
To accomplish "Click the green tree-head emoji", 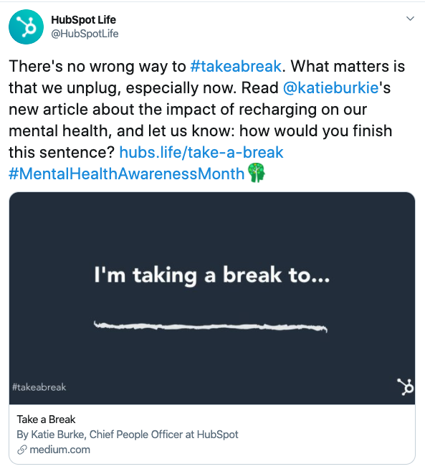I will point(256,173).
